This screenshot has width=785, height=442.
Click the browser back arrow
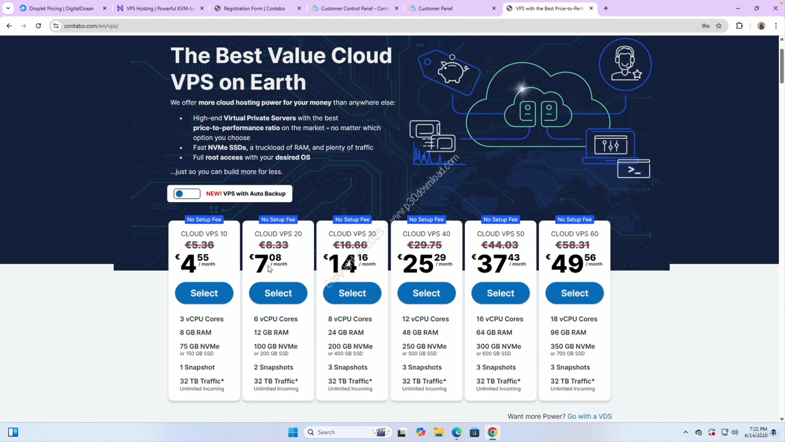click(x=9, y=26)
